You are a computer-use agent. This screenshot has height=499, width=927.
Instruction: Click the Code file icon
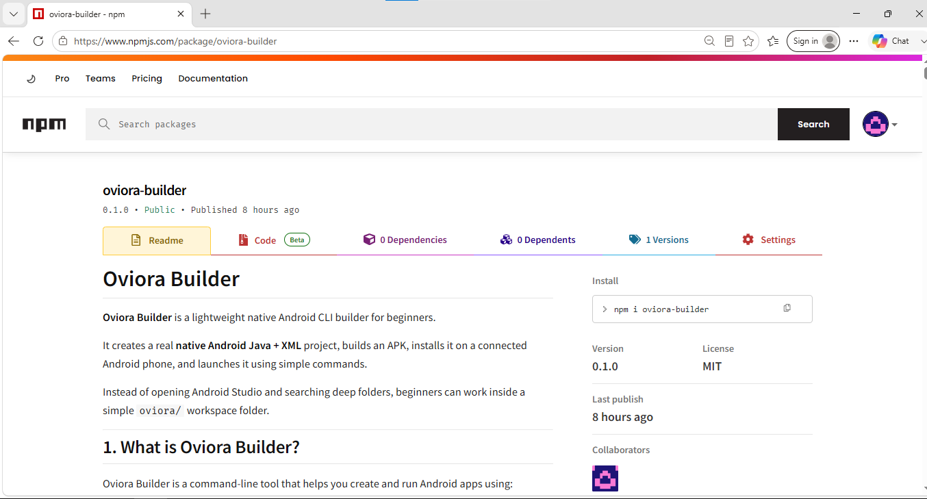pyautogui.click(x=243, y=240)
